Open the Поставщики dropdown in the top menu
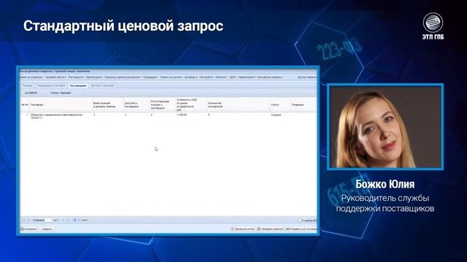This screenshot has height=262, width=467. 76,77
